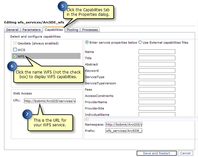Open the Pooling tab
The image size is (198, 157).
click(72, 30)
